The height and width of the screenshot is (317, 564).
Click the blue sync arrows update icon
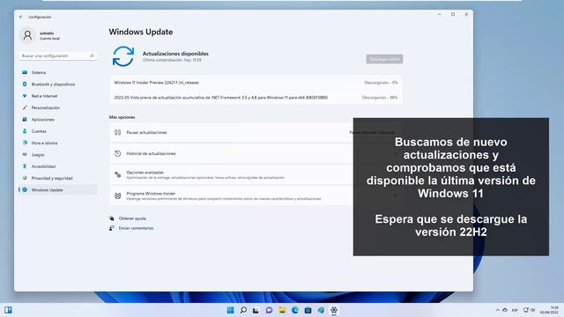(x=123, y=56)
